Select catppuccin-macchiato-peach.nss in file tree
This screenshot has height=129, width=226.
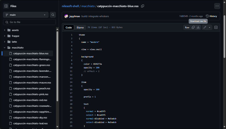point(32,88)
